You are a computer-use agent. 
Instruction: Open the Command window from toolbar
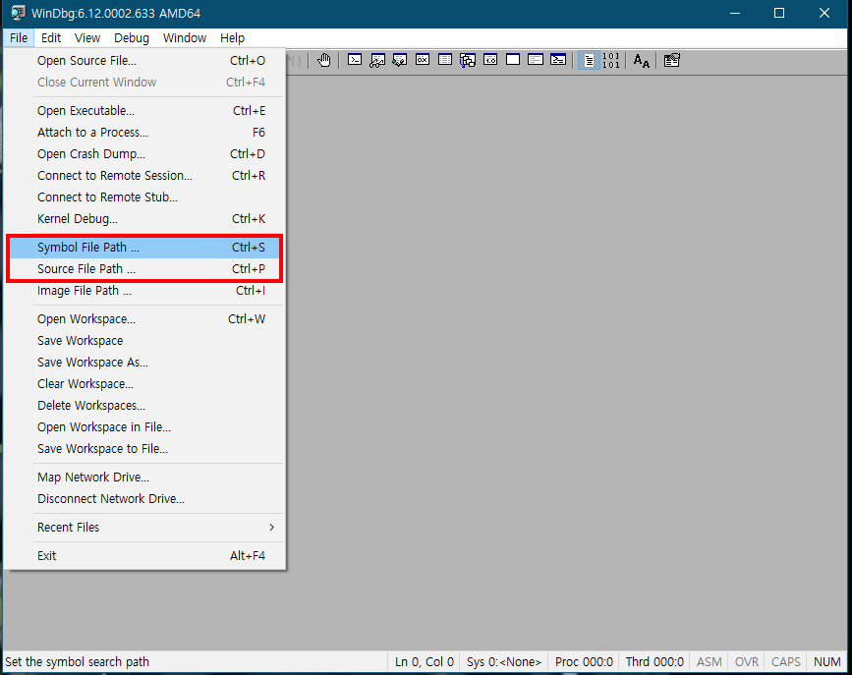[x=355, y=60]
